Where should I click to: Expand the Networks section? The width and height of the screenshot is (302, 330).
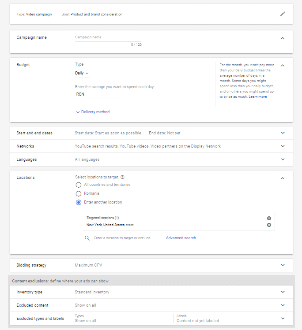[x=283, y=146]
